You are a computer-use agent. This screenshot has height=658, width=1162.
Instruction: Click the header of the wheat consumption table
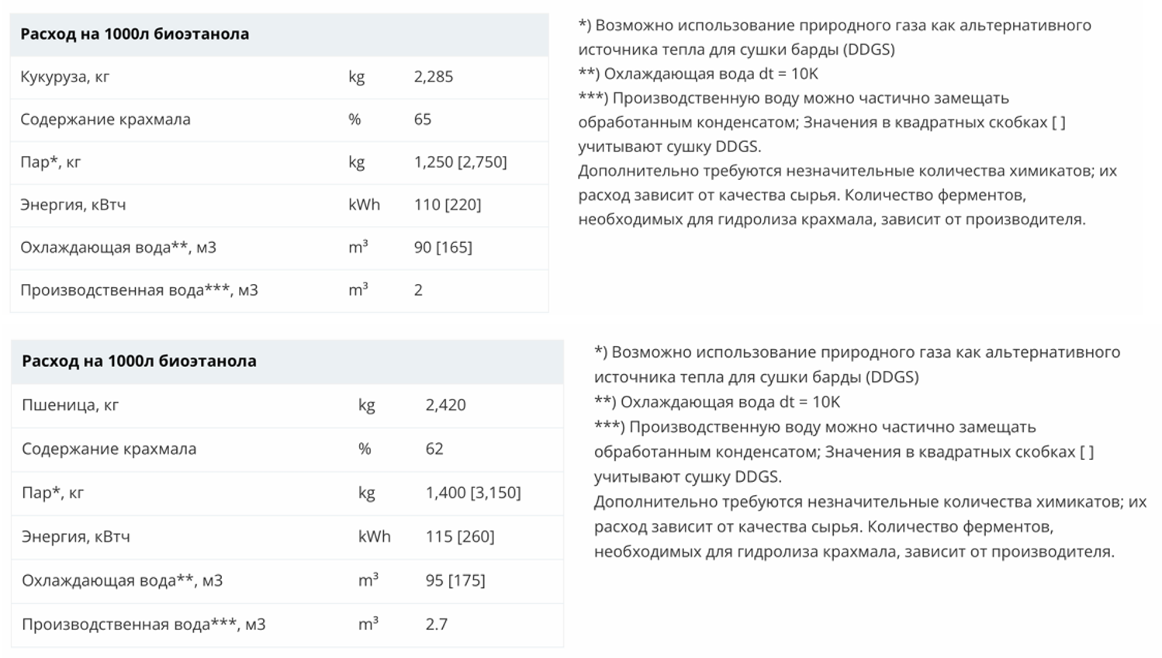coord(139,362)
